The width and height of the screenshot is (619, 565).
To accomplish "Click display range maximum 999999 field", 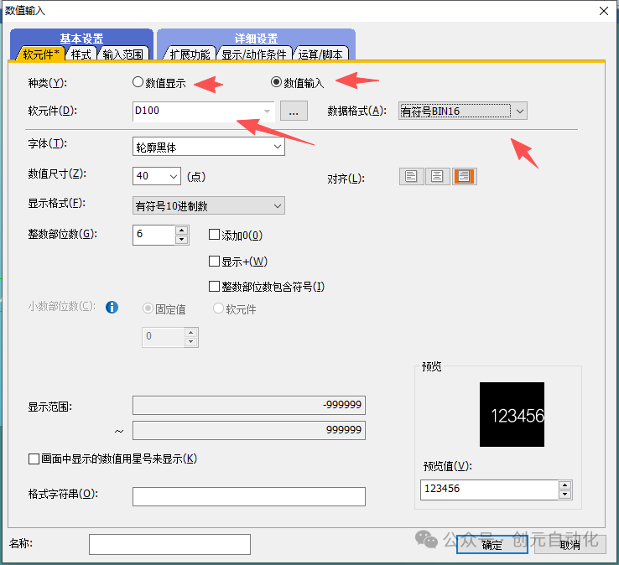I will pyautogui.click(x=249, y=430).
